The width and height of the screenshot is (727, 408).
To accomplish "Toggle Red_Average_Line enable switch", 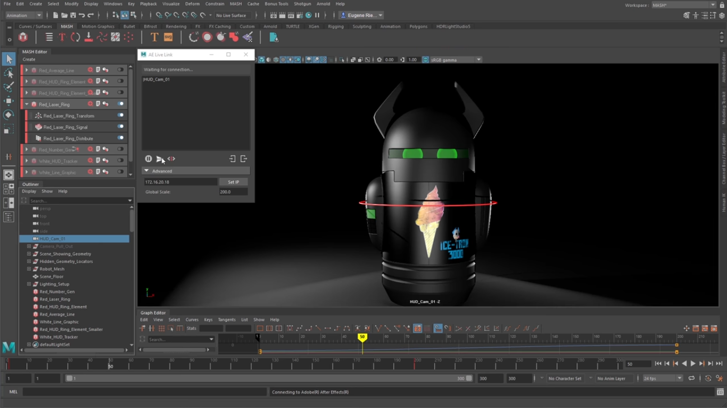I will [x=121, y=70].
